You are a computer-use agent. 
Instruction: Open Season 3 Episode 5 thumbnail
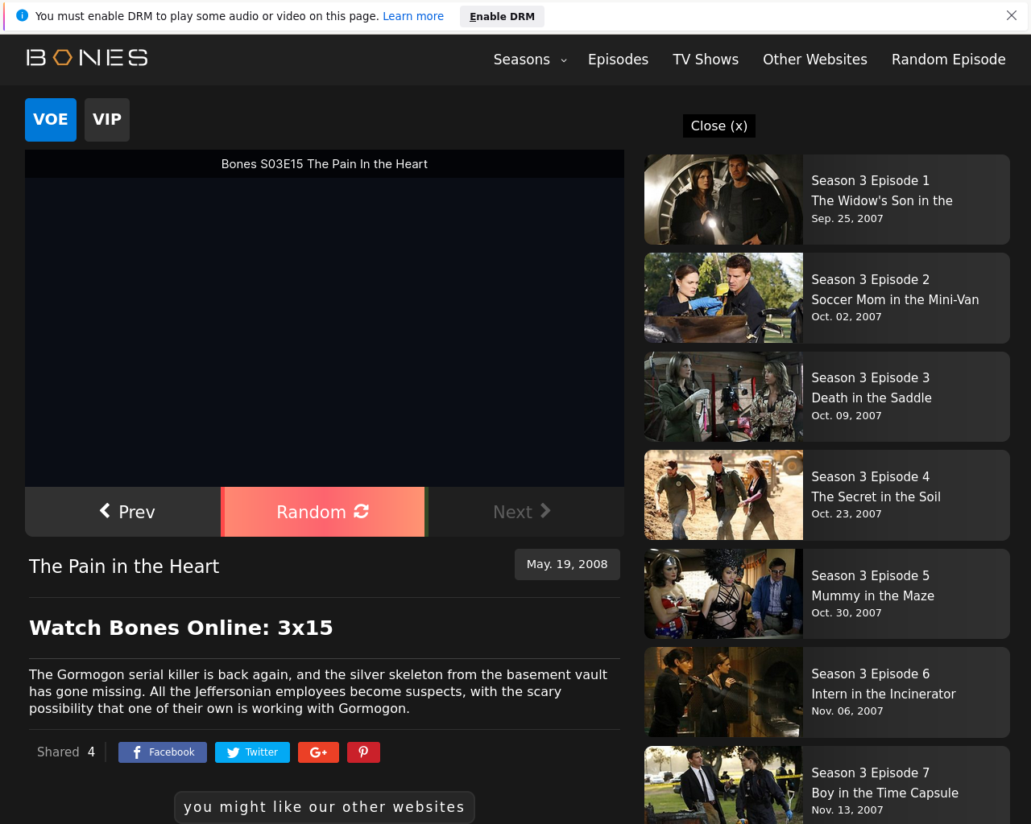[x=723, y=594]
